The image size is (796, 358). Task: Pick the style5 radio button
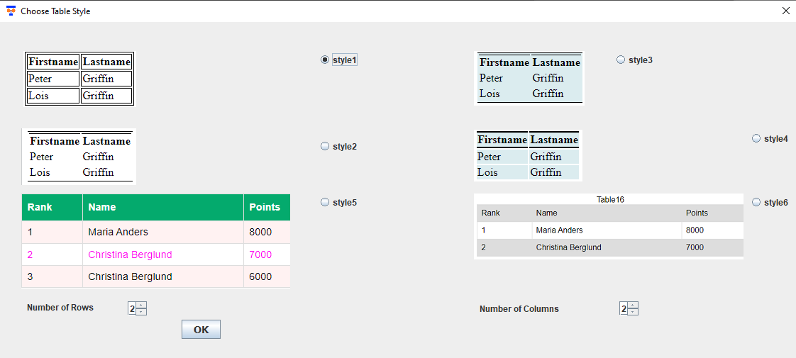(x=325, y=202)
